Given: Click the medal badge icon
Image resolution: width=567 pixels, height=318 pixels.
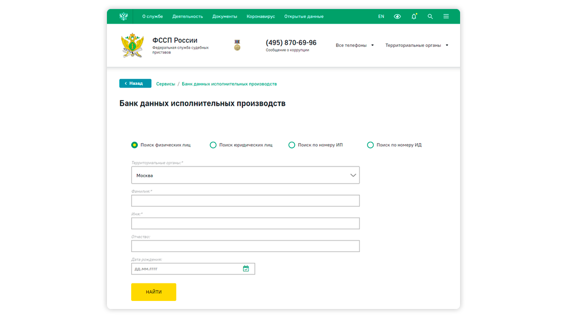Looking at the screenshot, I should (237, 45).
